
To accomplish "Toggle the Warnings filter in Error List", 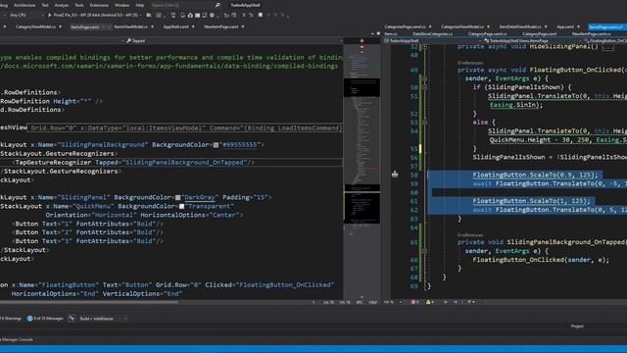I will [11, 319].
